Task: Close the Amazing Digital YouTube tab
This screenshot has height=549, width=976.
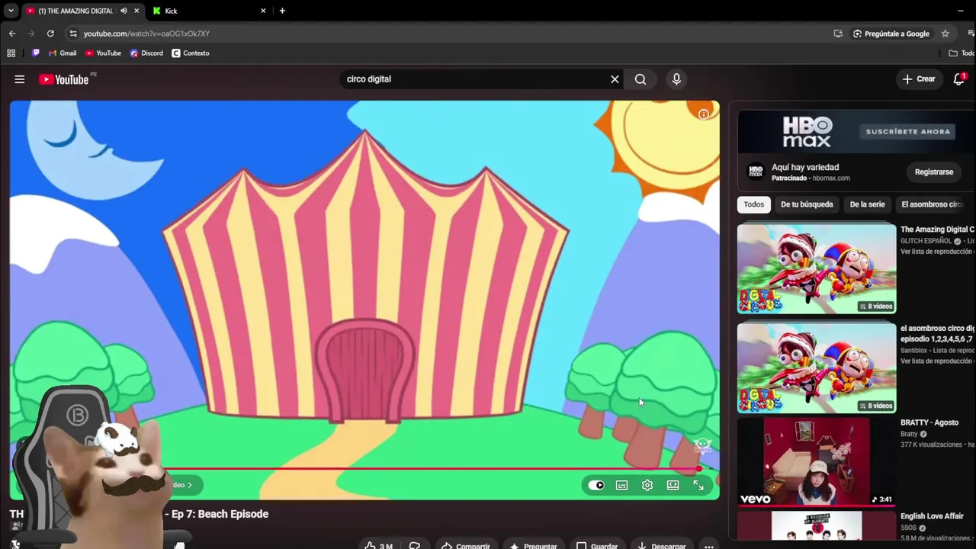Action: coord(136,11)
